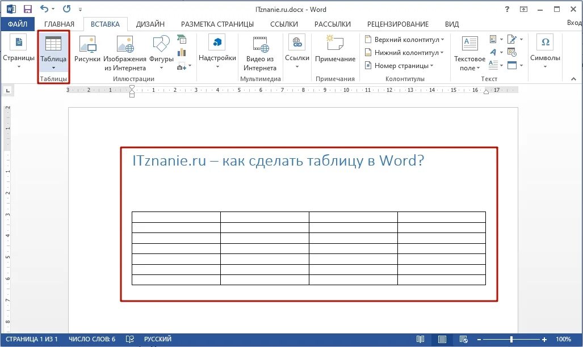This screenshot has height=347, width=583.
Task: Open Quick Parts (express blocks) icon
Action: click(496, 39)
